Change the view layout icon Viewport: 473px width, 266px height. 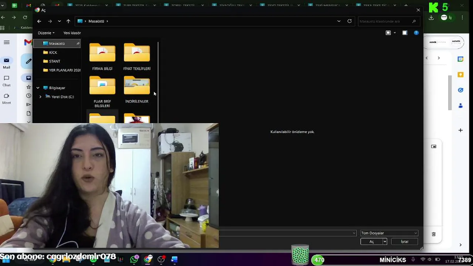(388, 33)
